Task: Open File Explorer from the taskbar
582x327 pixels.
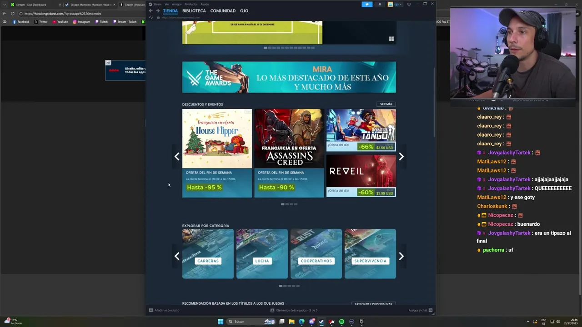Action: [291, 322]
